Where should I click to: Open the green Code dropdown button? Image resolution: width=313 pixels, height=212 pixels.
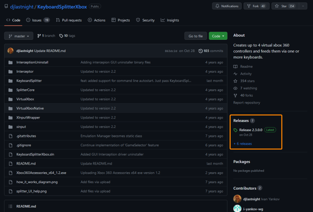pos(218,36)
